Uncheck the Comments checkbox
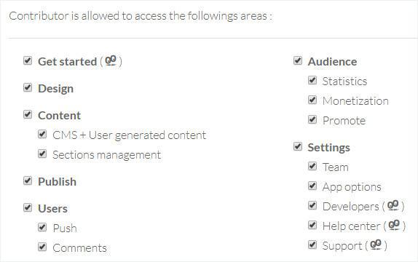Viewport: 418px width, 262px height. pos(42,247)
